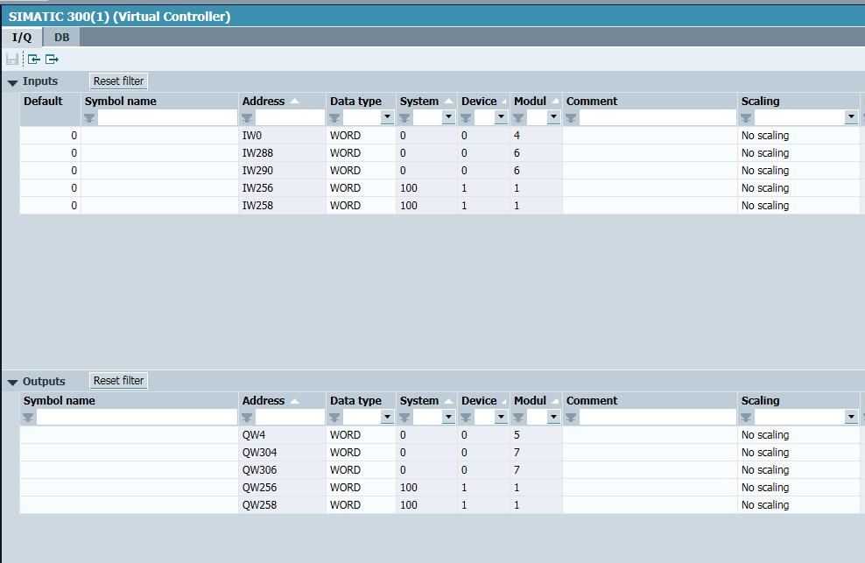Select the QW256 address cell
This screenshot has height=563, width=865.
click(282, 488)
